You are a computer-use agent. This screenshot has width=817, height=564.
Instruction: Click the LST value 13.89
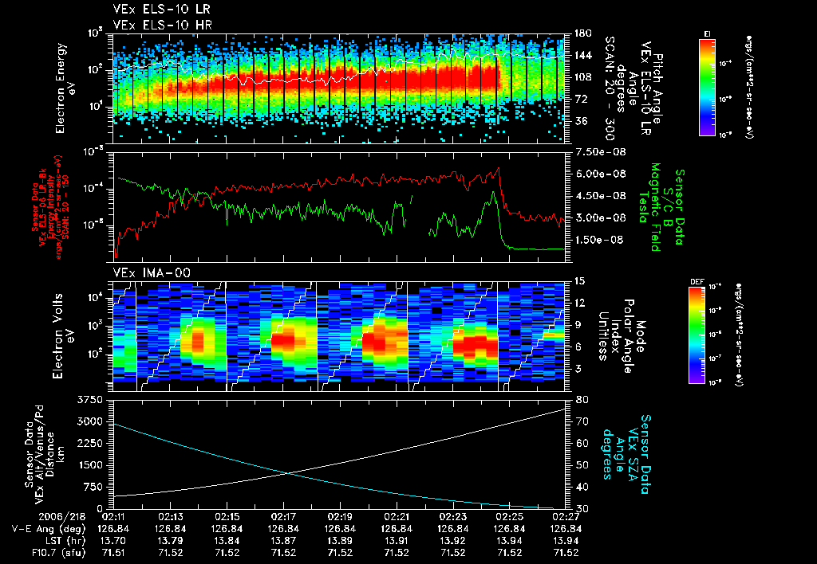pos(340,541)
